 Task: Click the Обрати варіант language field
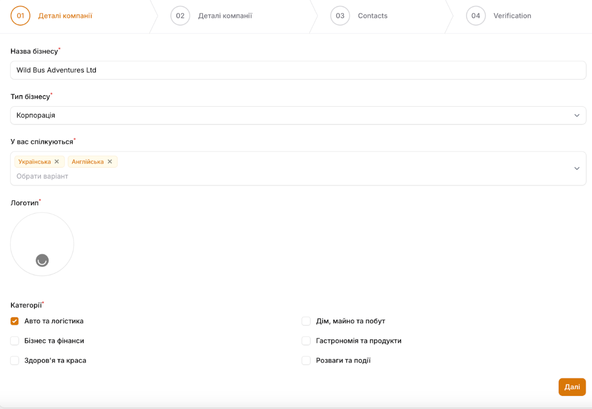[151, 176]
